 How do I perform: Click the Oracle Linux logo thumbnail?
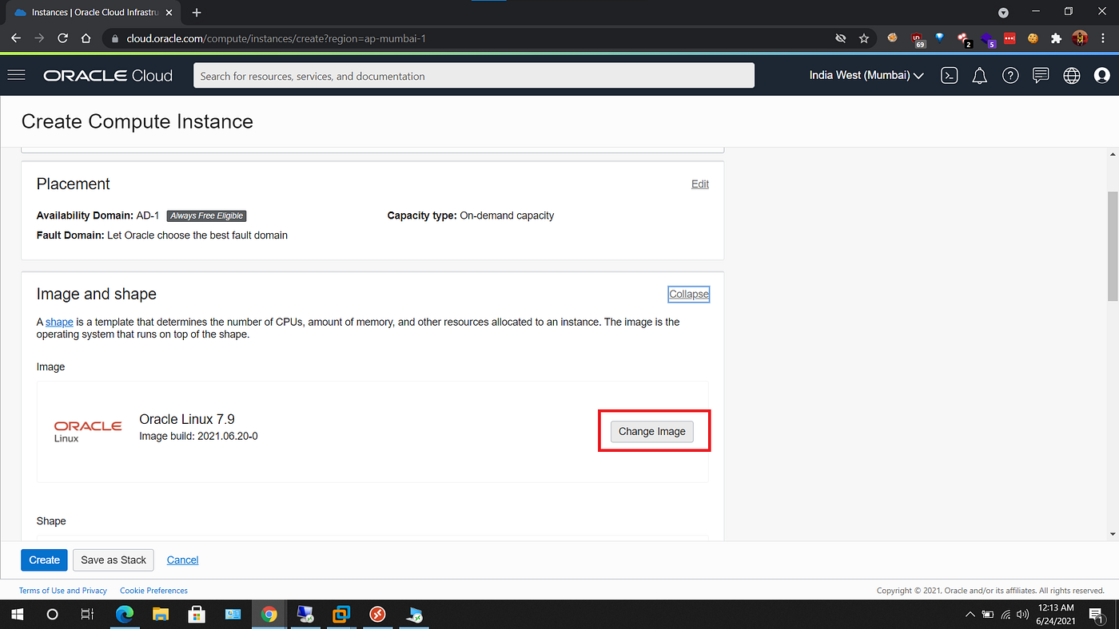(88, 431)
